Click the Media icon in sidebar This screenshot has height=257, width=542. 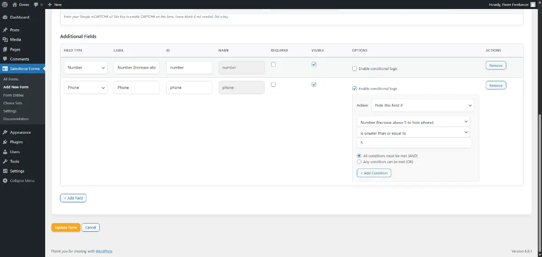pos(5,40)
